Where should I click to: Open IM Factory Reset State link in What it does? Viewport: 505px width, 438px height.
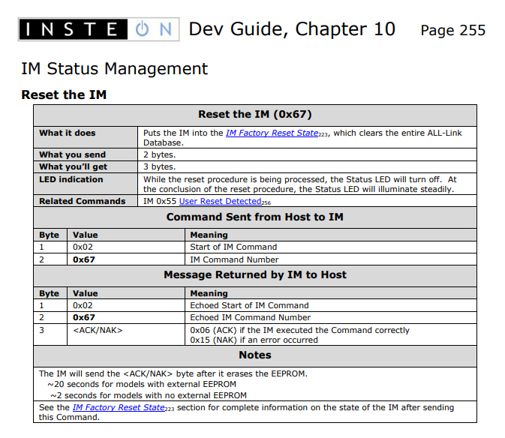(272, 133)
